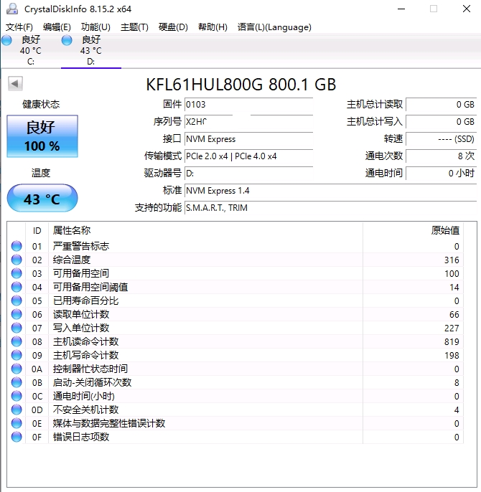Click status orb of row 0F 错误日志项数

coord(17,437)
